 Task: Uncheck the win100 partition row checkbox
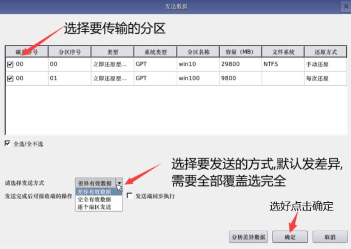point(10,78)
